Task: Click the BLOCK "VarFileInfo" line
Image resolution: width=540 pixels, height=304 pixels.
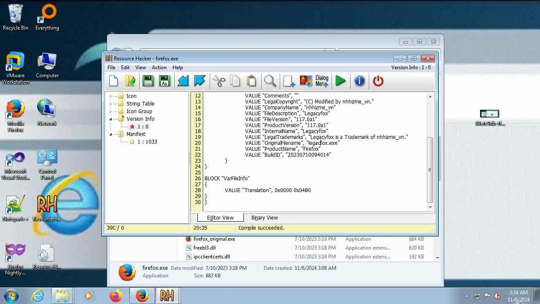Action: tap(227, 179)
